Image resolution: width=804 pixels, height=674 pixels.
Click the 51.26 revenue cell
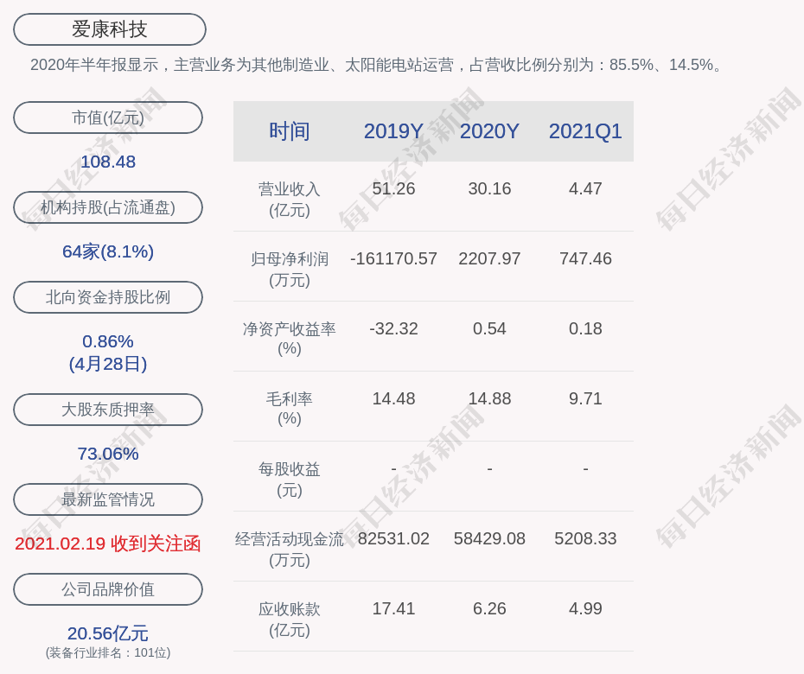(394, 188)
